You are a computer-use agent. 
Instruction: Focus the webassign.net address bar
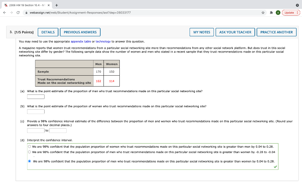click(145, 12)
